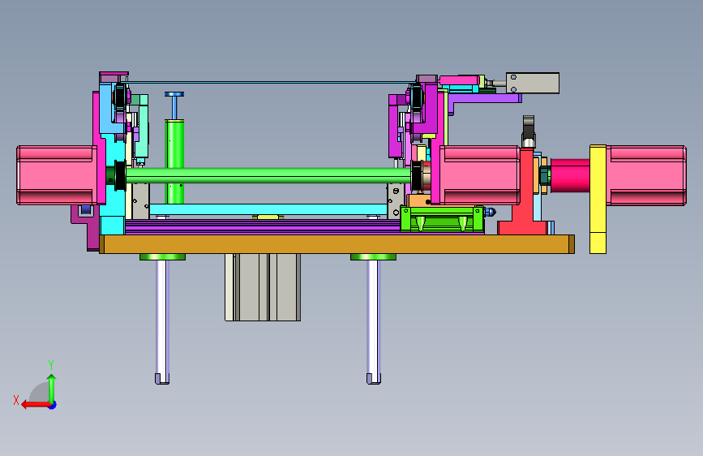
Task: Select the gray air cylinder at top right
Action: 533,83
